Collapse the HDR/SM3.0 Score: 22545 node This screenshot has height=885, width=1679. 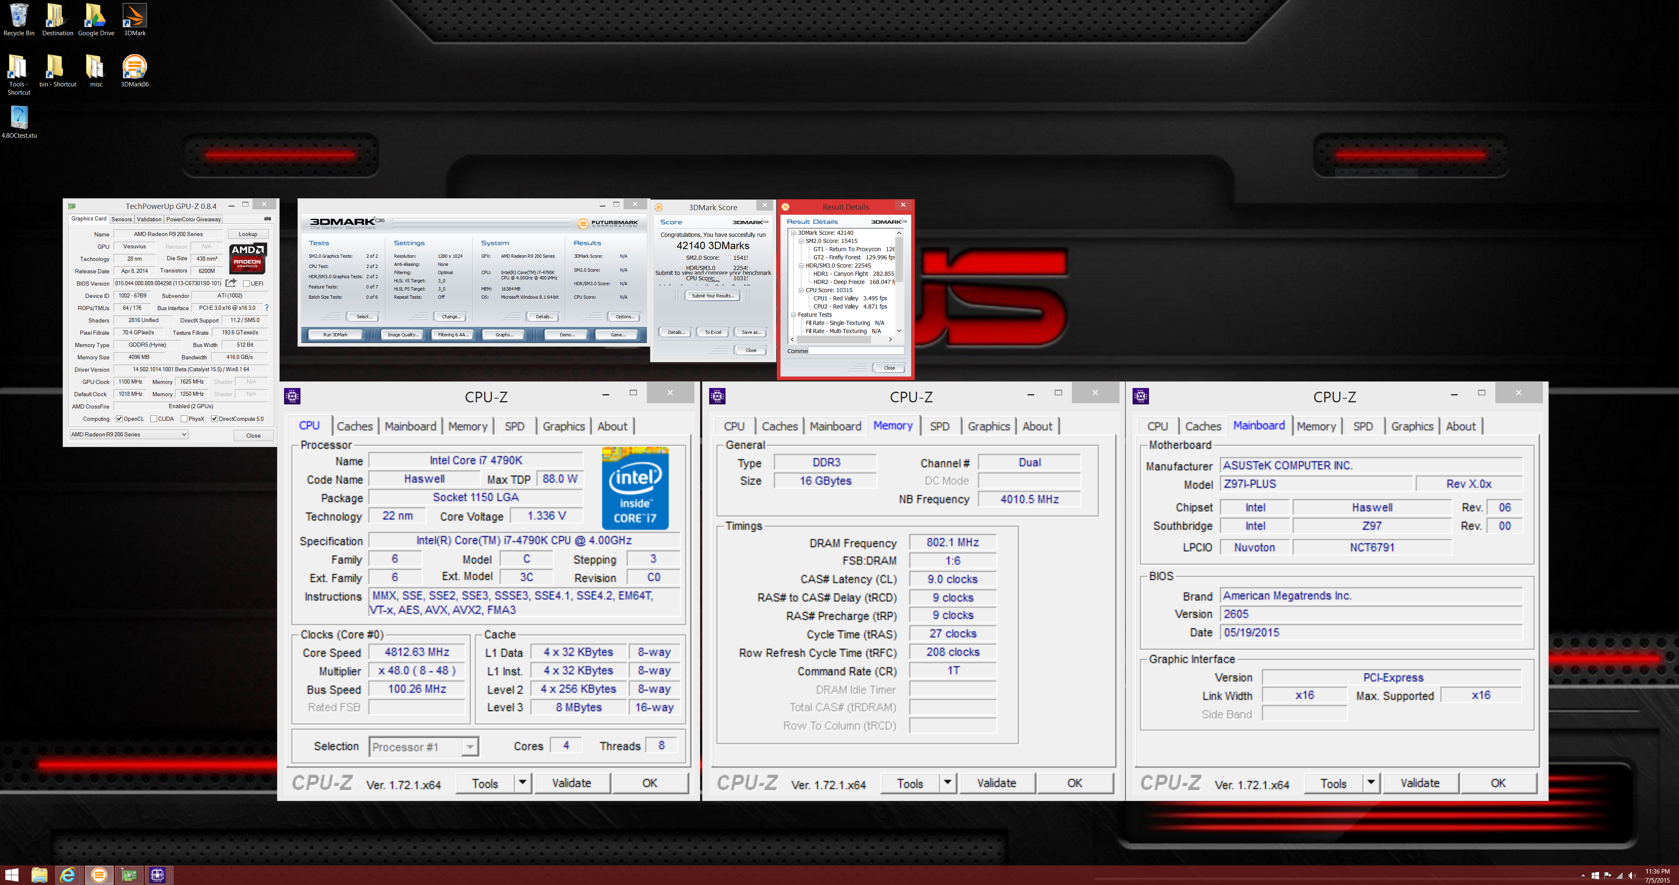pyautogui.click(x=801, y=265)
